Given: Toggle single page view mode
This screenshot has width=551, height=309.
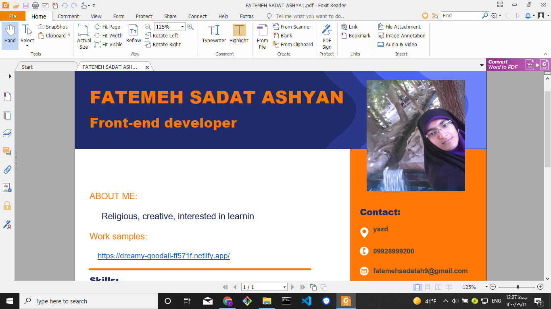Looking at the screenshot, I should 417,287.
